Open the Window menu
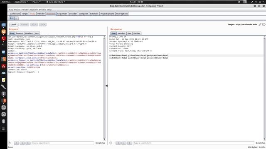 (42, 10)
